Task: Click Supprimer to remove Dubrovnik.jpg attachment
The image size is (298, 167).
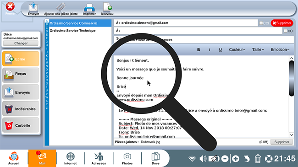Action: click(281, 142)
